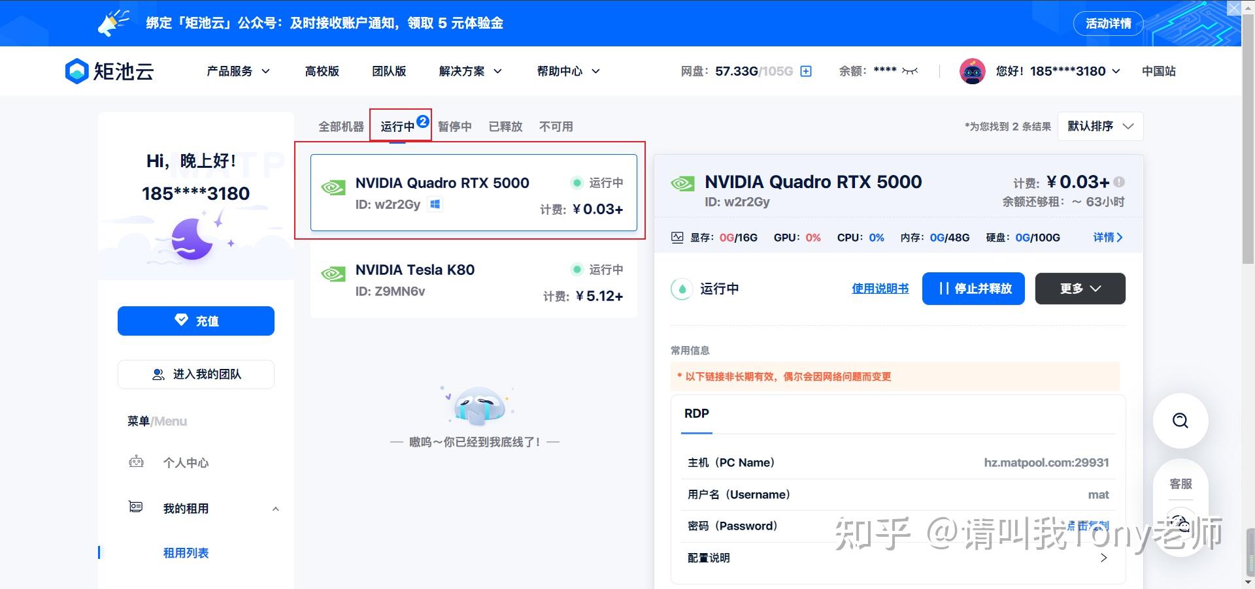Viewport: 1255px width, 589px height.
Task: Click the my rentals icon in menu
Action: (x=136, y=507)
